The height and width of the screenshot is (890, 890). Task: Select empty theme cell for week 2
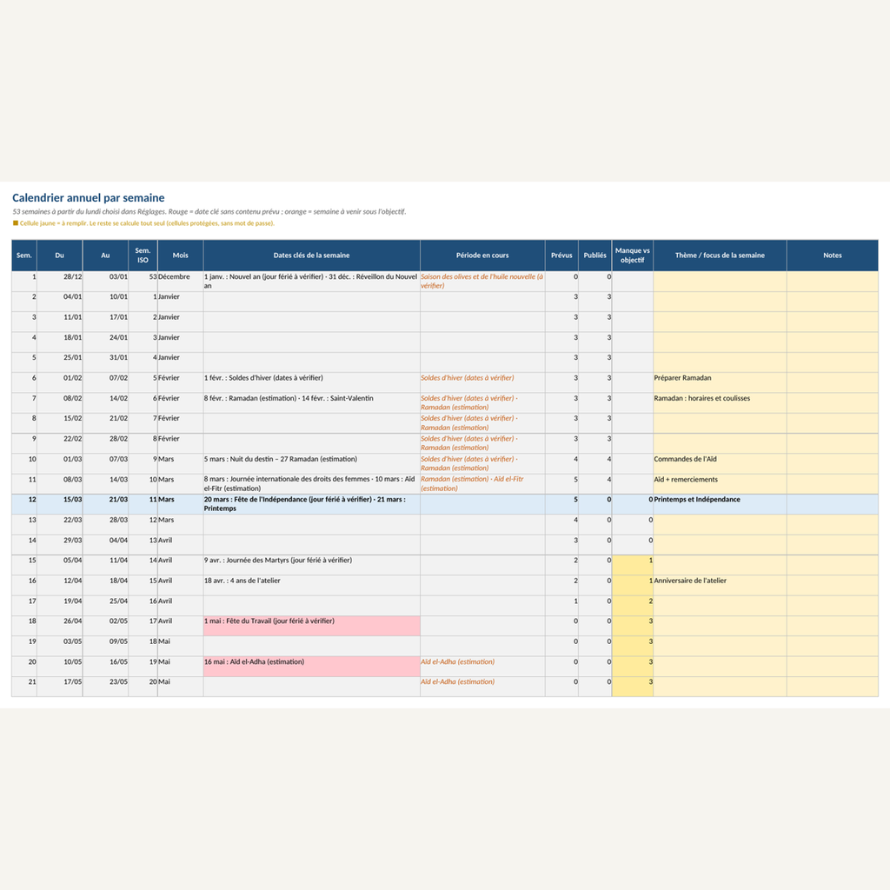point(720,302)
